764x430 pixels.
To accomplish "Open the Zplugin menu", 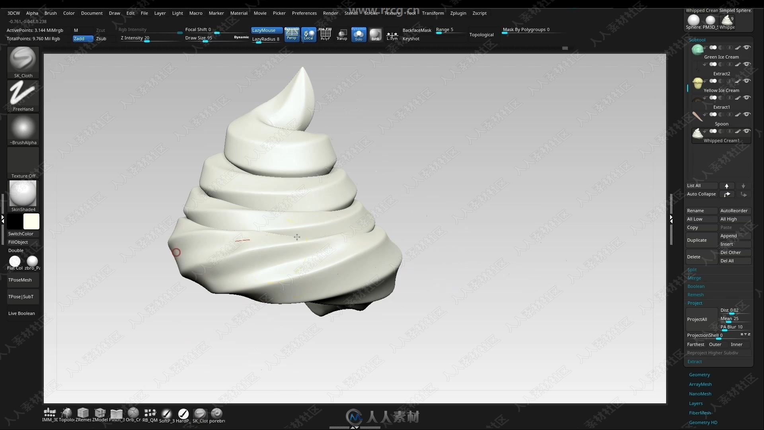I will [x=457, y=13].
